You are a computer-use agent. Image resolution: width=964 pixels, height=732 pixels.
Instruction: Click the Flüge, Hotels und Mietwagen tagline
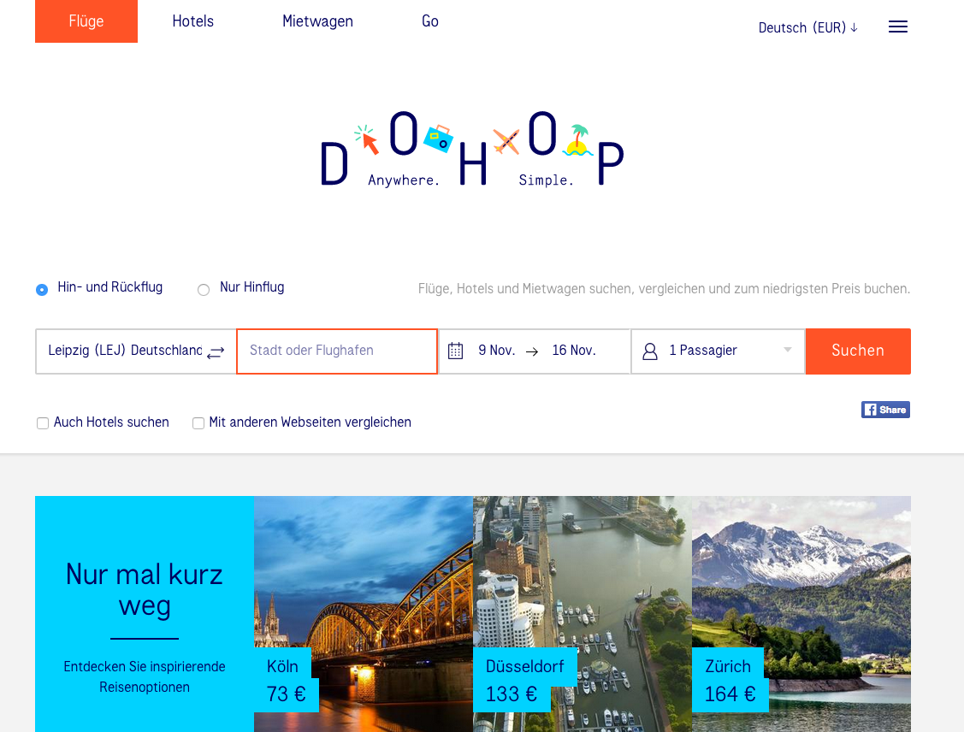pos(664,289)
